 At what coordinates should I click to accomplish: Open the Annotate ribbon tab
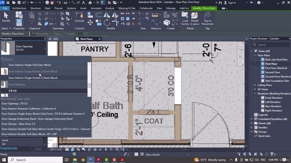96,8
